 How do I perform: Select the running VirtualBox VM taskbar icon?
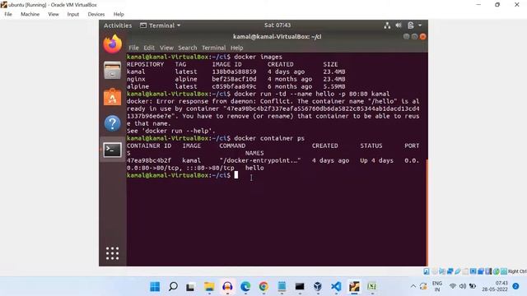(354, 287)
